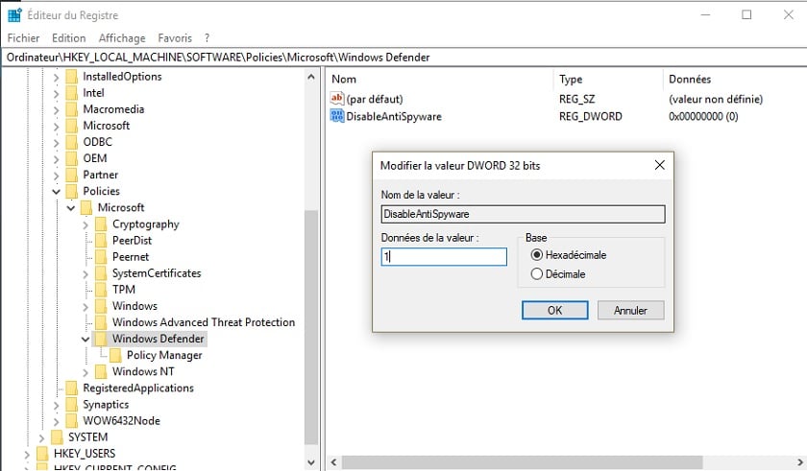Click the DisableAntiSpyware DWORD value icon
Viewport: 807px width, 471px height.
coord(337,116)
